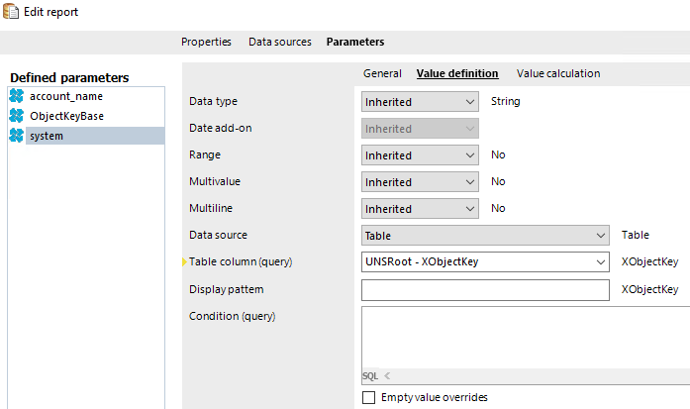Click the XObjectKey value beside Table column
The height and width of the screenshot is (409, 690).
click(649, 262)
